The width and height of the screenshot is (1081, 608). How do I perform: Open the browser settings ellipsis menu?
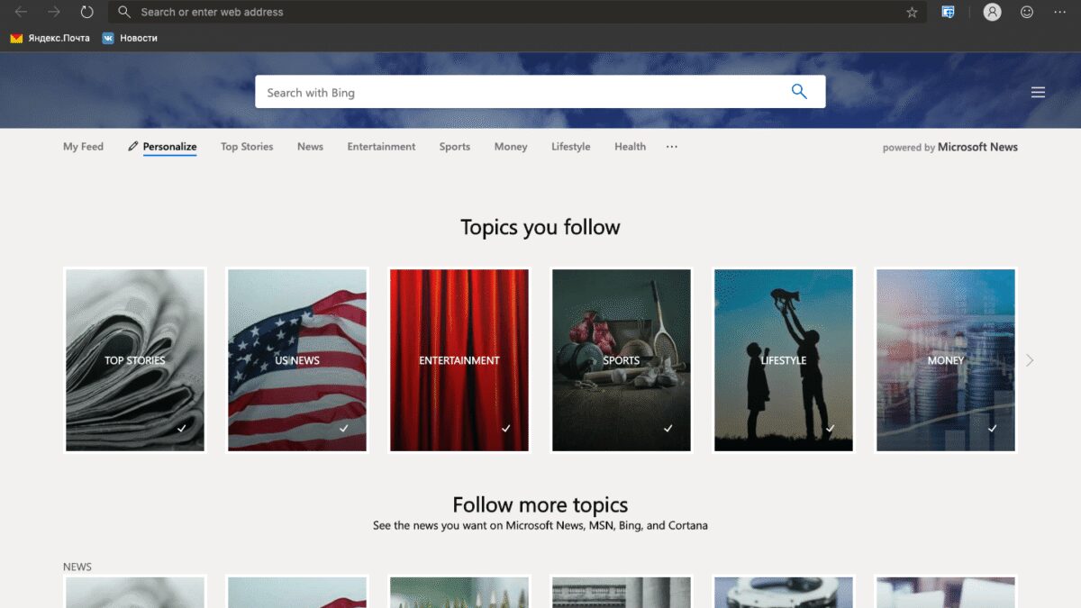click(x=1060, y=12)
